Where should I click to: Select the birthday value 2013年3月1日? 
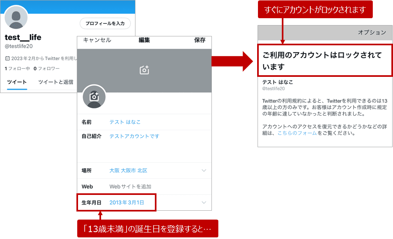click(x=127, y=202)
